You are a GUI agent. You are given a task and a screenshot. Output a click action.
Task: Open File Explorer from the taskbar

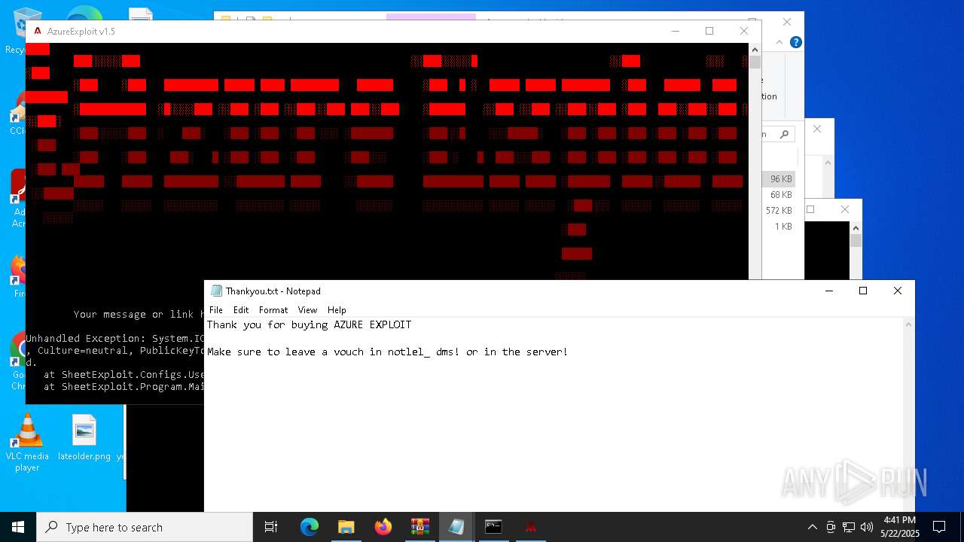click(346, 527)
